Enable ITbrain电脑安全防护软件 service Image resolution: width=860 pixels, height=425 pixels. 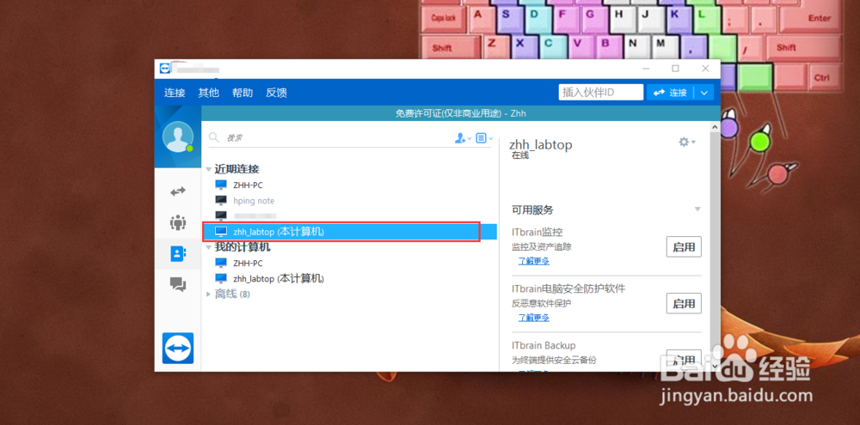tap(684, 303)
